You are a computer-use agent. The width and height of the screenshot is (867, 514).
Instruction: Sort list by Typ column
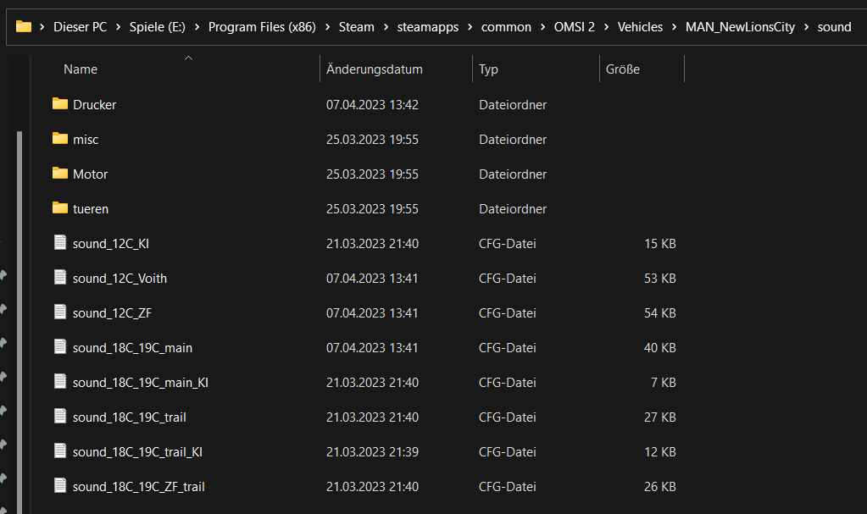[488, 69]
